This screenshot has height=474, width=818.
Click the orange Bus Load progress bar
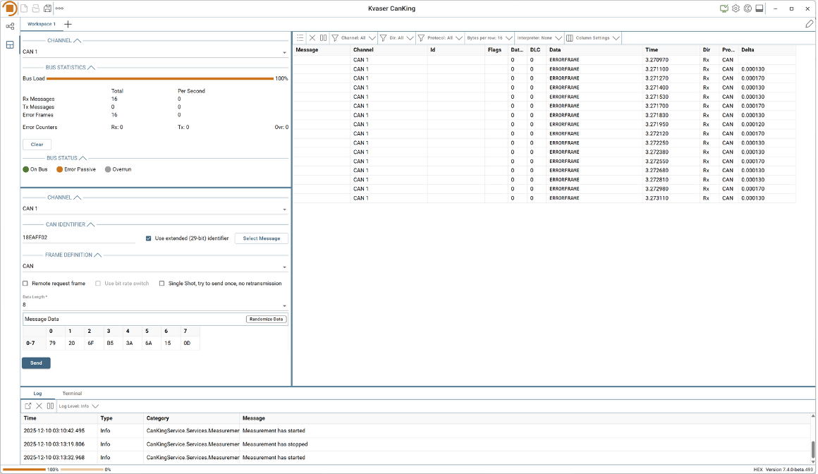(159, 78)
